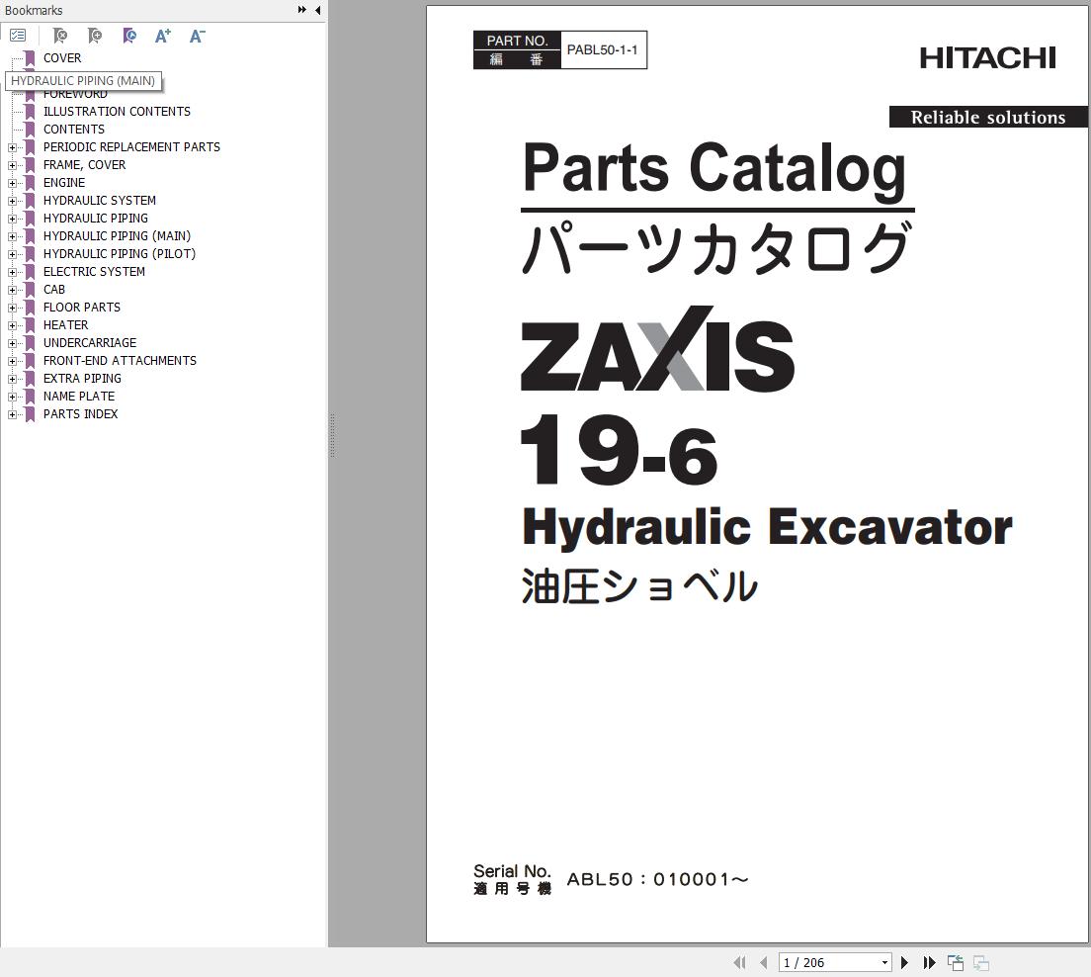Select the FRAME, COVER bookmark
Image resolution: width=1091 pixels, height=977 pixels.
coord(84,165)
